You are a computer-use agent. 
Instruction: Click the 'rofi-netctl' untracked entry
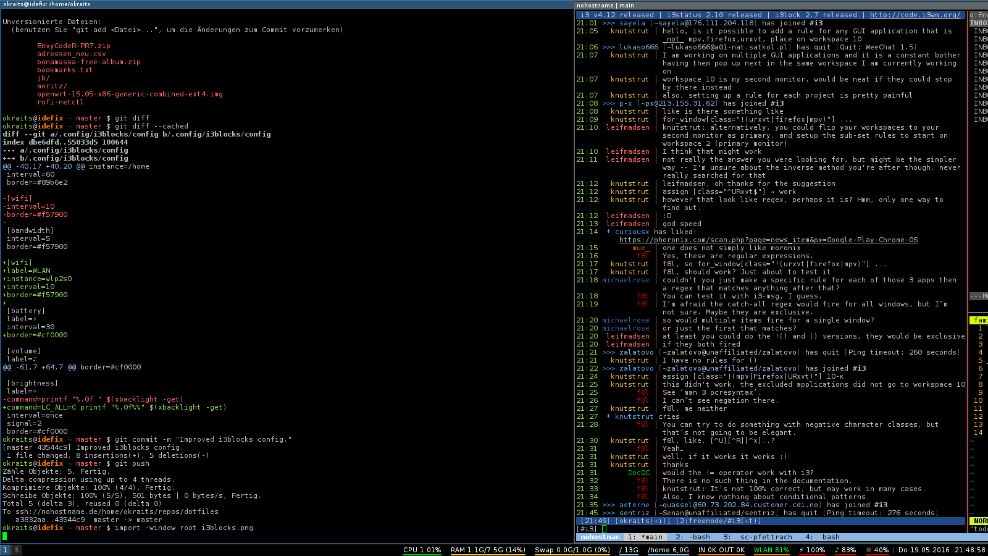(x=61, y=102)
